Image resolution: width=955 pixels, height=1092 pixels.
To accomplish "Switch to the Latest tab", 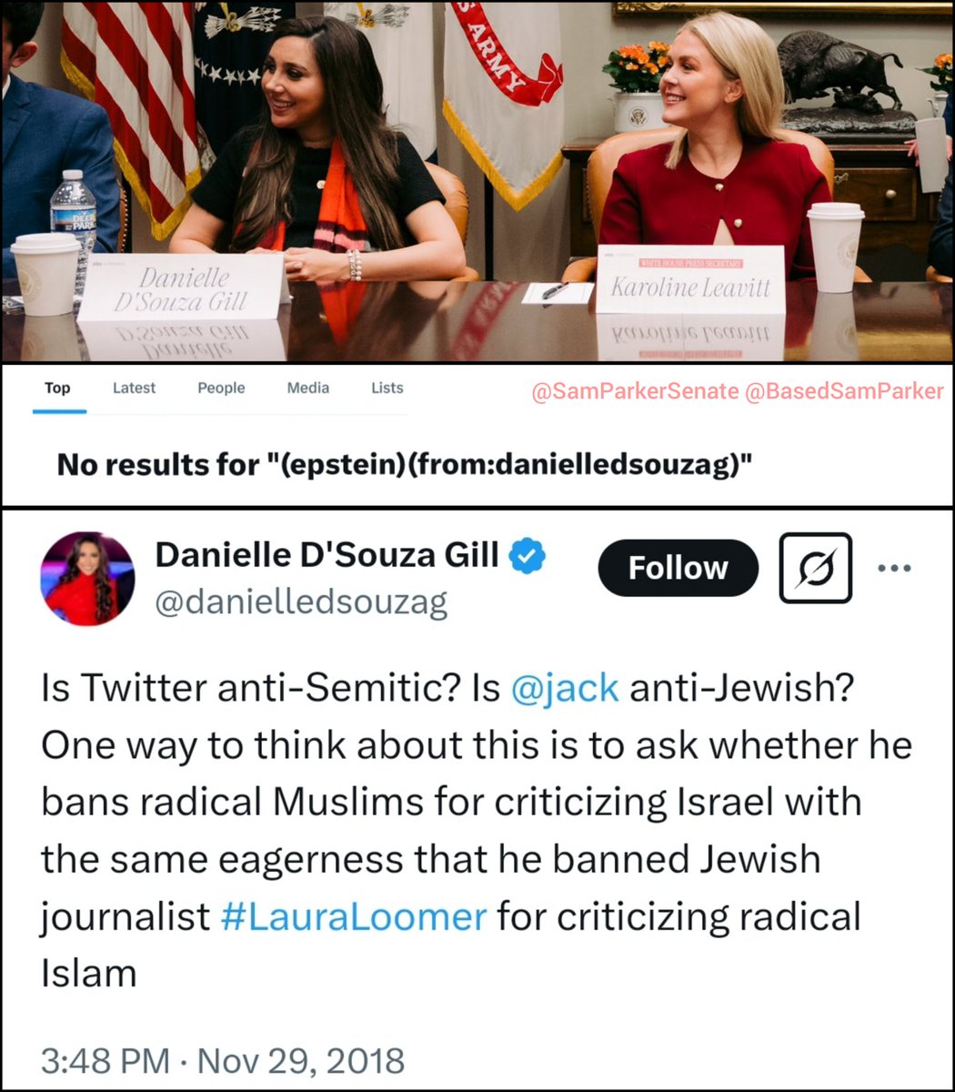I will coord(134,389).
